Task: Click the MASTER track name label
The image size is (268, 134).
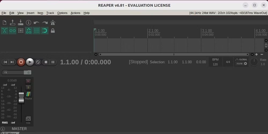Action: pyautogui.click(x=19, y=129)
